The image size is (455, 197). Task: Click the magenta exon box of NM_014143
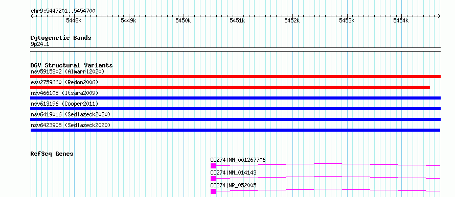213,179
